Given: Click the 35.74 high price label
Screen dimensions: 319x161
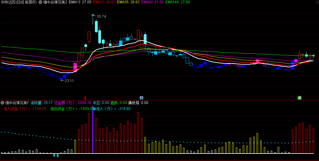Looking at the screenshot, I should [101, 17].
